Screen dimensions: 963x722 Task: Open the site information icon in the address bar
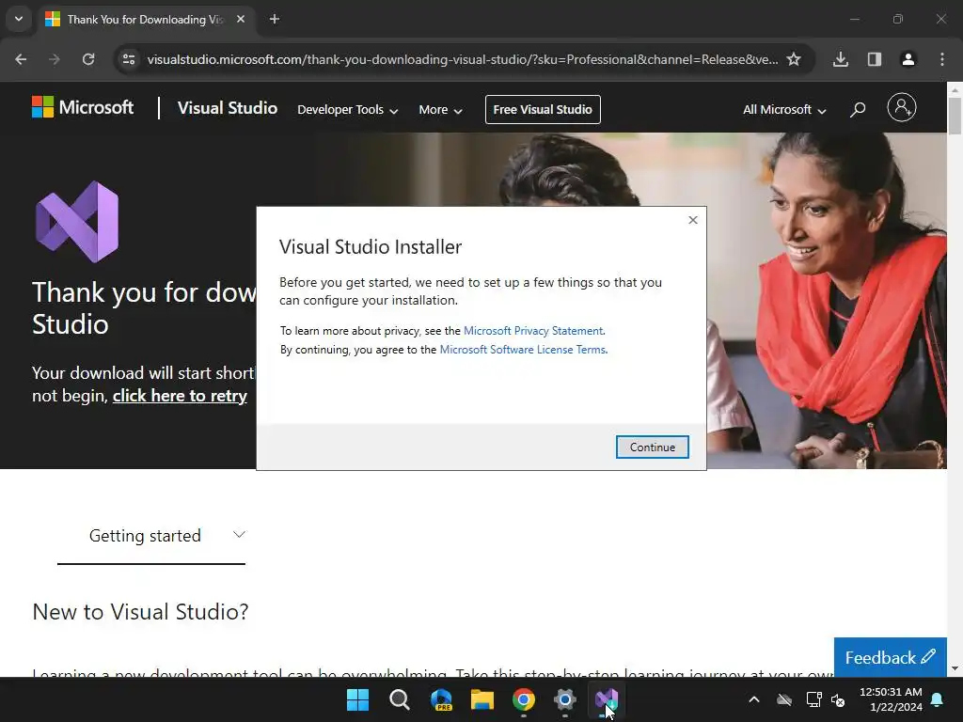(129, 59)
